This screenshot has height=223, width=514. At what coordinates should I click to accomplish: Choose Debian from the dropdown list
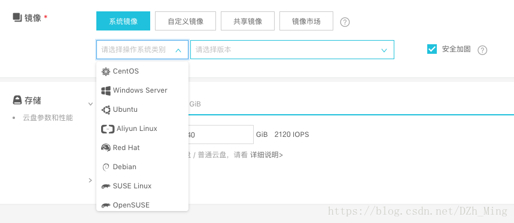pyautogui.click(x=142, y=167)
